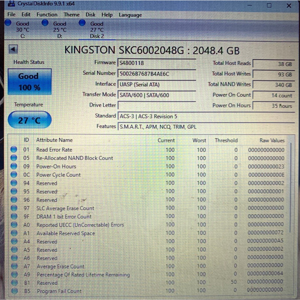Click the Features field S.M.A.R.T., APM, NCQ
This screenshot has height=300, width=300.
tap(206, 127)
